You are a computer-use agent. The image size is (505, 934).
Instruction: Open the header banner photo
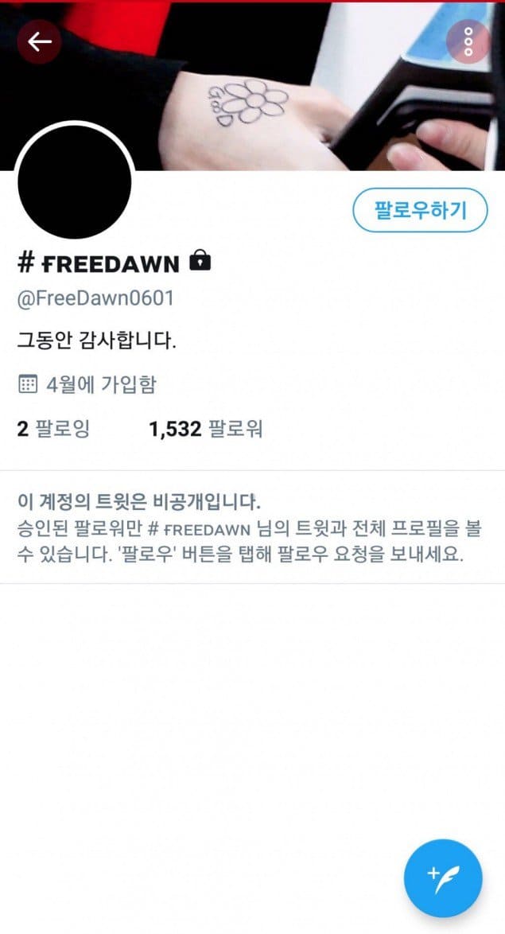tap(253, 86)
